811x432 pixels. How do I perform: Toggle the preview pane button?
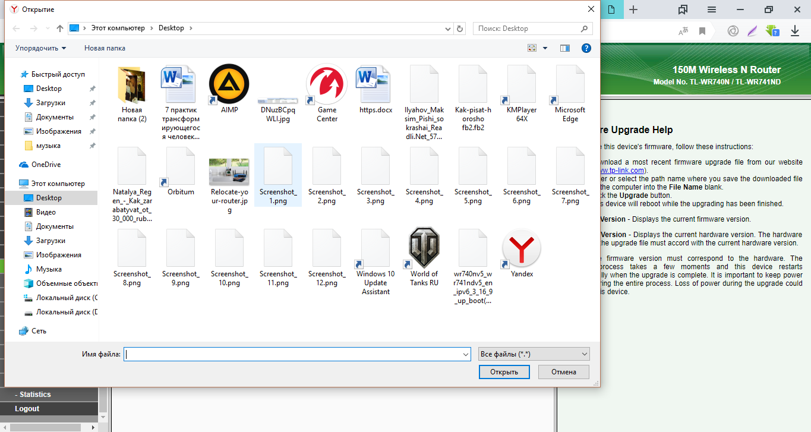(x=564, y=48)
